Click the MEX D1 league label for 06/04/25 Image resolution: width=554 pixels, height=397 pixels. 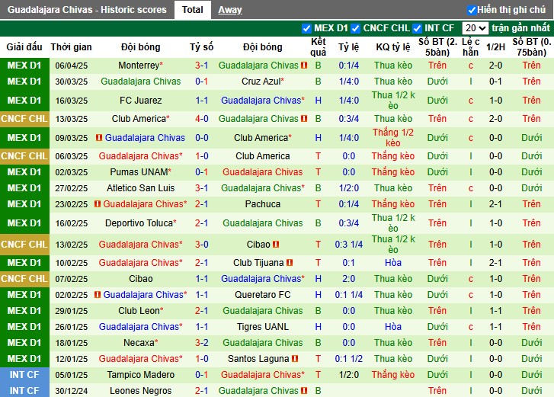click(24, 66)
